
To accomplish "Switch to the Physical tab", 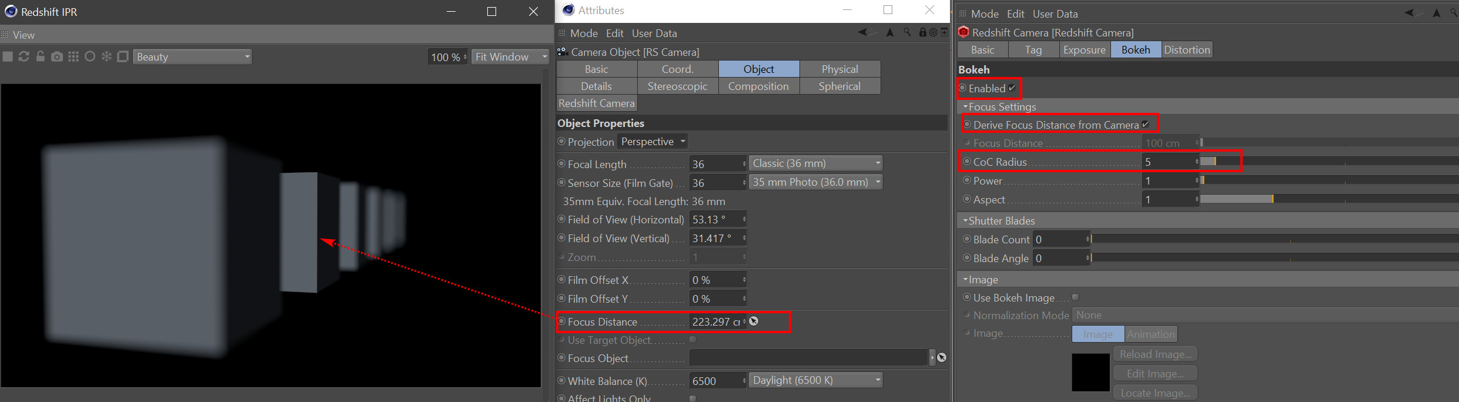I will point(840,69).
